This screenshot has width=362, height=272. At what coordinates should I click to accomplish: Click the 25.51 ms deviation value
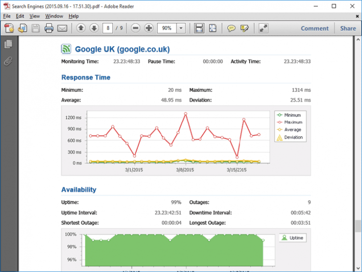pyautogui.click(x=300, y=100)
